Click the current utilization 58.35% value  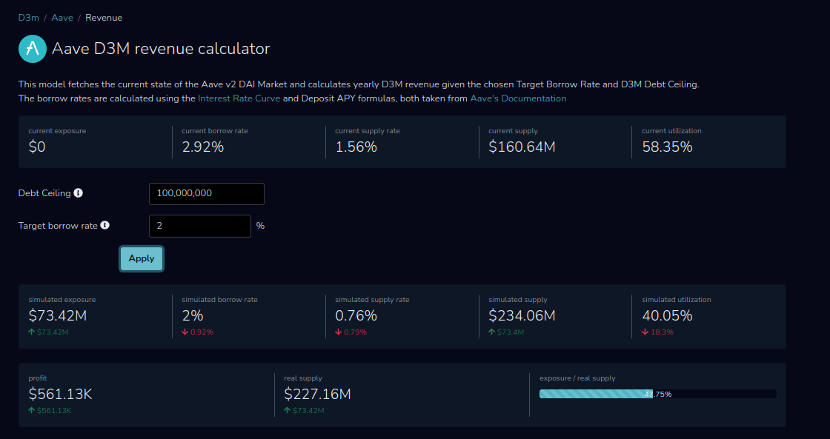(x=667, y=147)
